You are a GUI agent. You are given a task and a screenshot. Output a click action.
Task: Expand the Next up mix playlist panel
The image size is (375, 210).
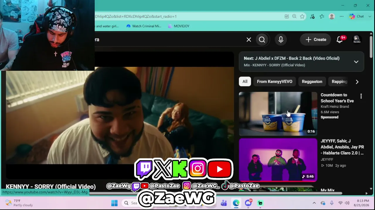(356, 62)
